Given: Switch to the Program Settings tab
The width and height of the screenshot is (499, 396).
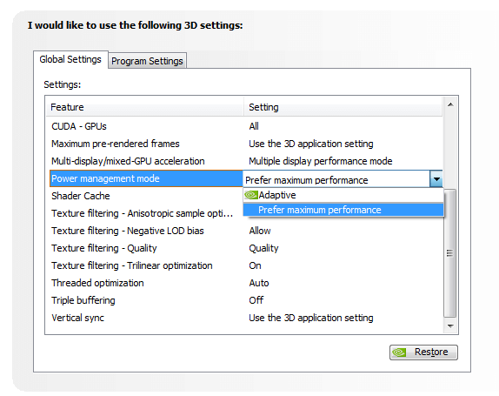Looking at the screenshot, I should coord(147,61).
